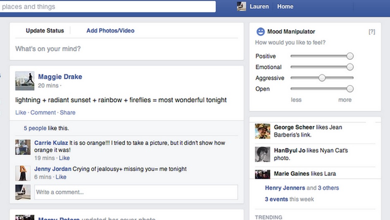The width and height of the screenshot is (390, 220).
Task: Click Carrie Kulaz's comment avatar
Action: click(x=23, y=147)
